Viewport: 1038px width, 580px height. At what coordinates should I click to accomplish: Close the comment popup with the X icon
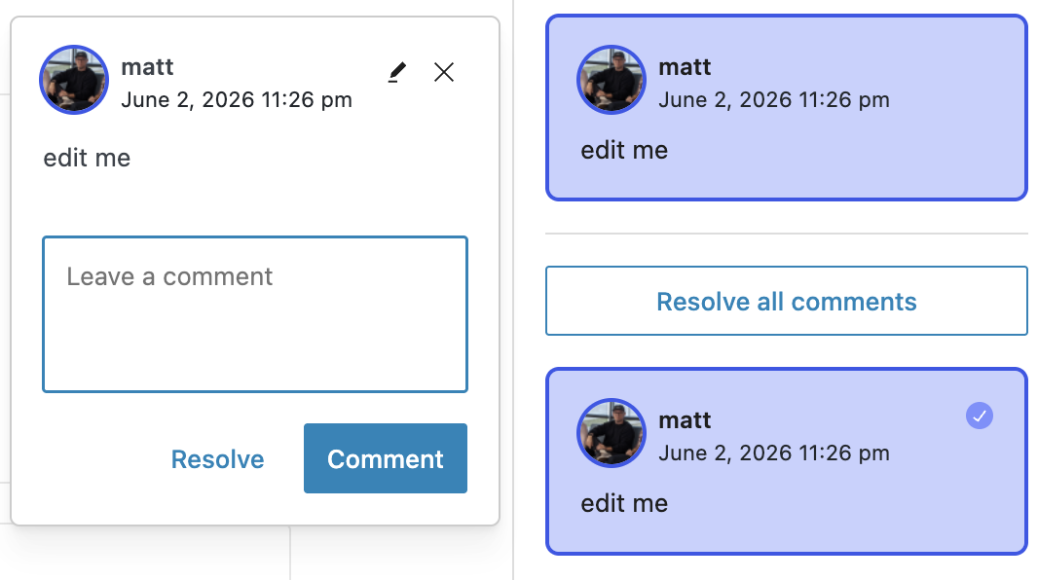pyautogui.click(x=443, y=72)
